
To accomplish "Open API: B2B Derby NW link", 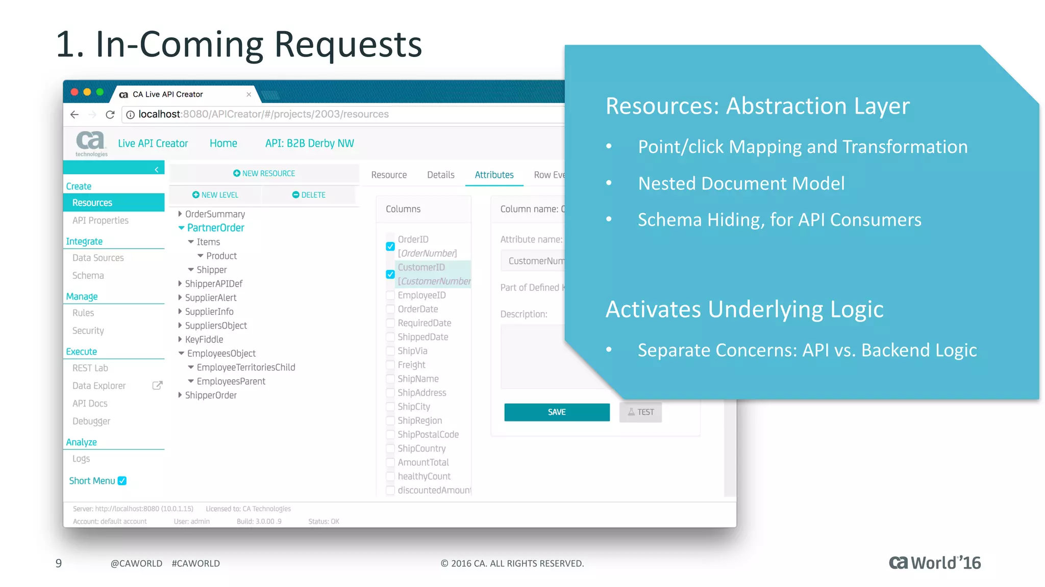I will click(x=309, y=143).
